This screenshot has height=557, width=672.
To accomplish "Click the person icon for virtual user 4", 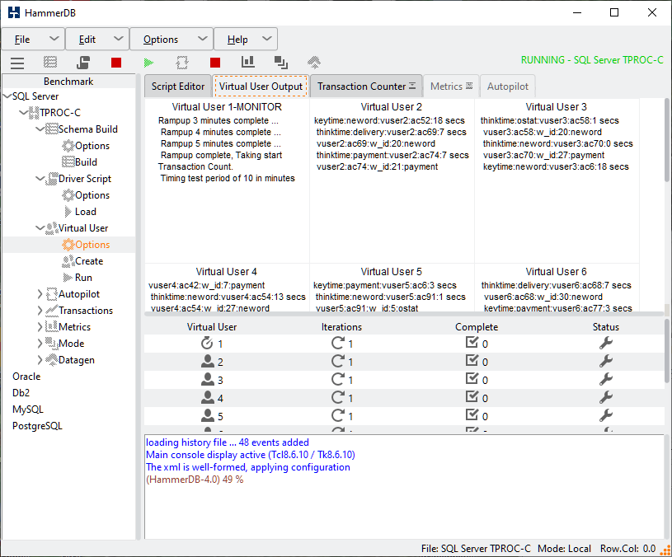I will pos(208,398).
